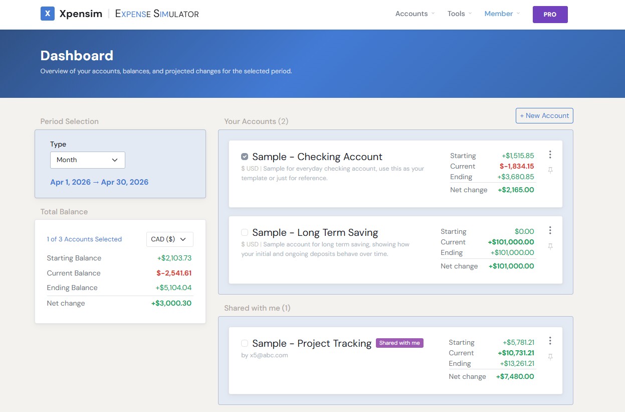Image resolution: width=625 pixels, height=412 pixels.
Task: Click the 1 of 3 Accounts Selected link
Action: coord(84,239)
